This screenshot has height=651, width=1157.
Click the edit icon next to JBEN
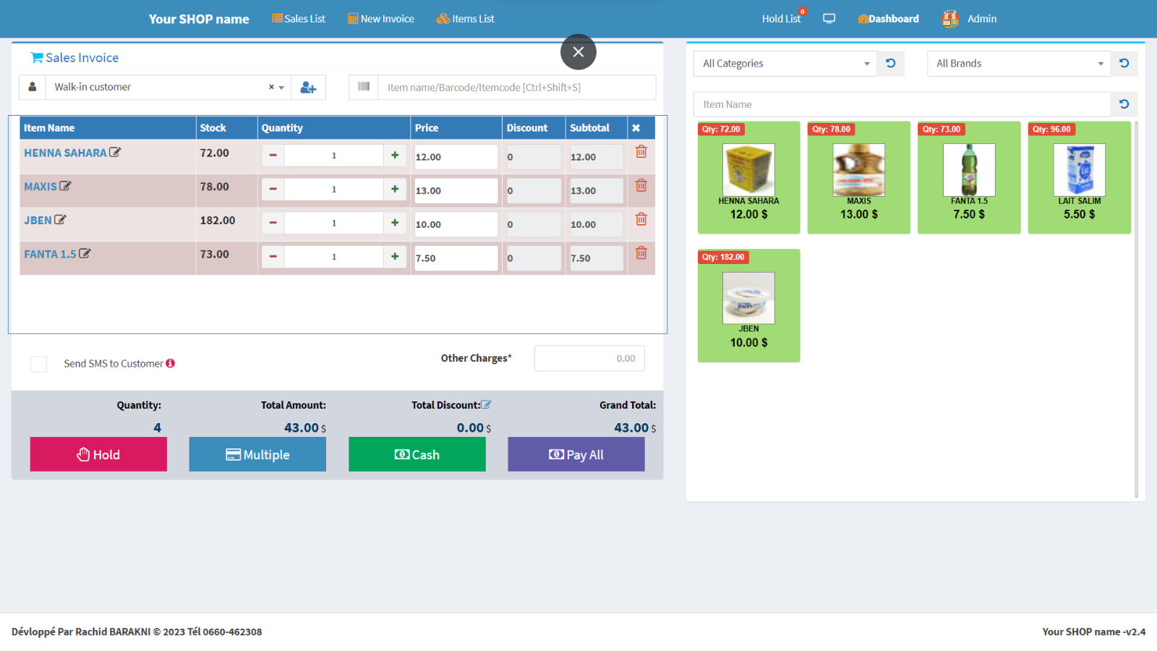pyautogui.click(x=60, y=220)
